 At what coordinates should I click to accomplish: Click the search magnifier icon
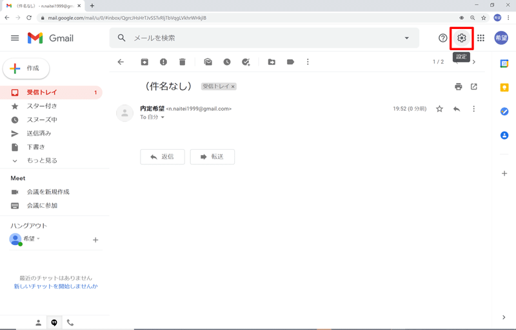(x=121, y=38)
